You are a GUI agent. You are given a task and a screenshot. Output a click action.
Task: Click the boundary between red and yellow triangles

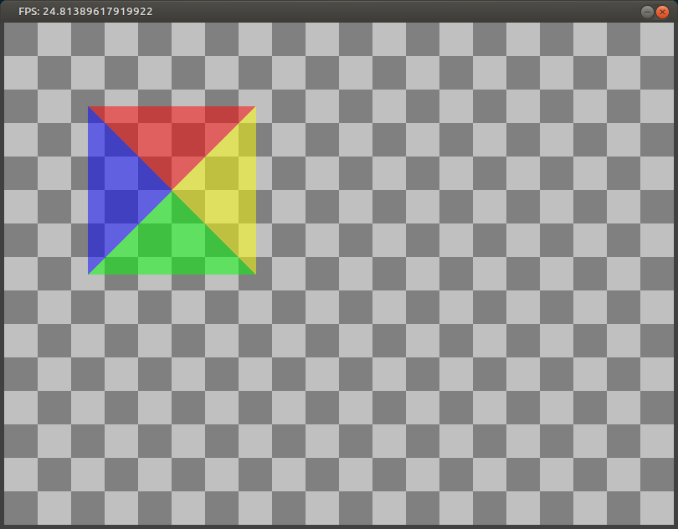click(x=213, y=146)
